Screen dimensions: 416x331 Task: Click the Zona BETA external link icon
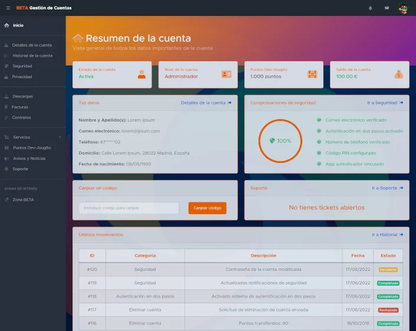coord(6,200)
